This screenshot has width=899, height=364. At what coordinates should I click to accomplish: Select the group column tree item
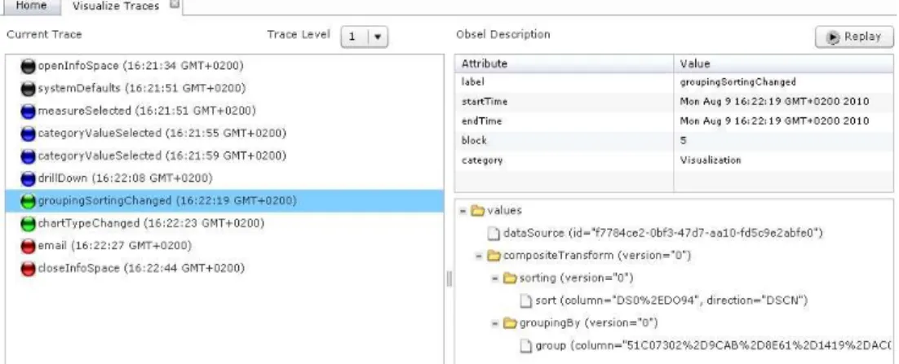(x=714, y=346)
